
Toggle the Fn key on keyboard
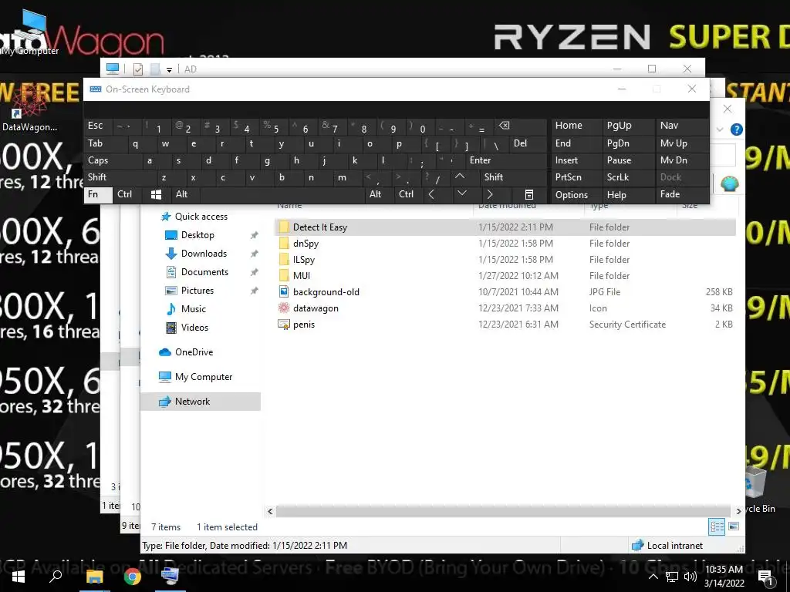tap(98, 194)
